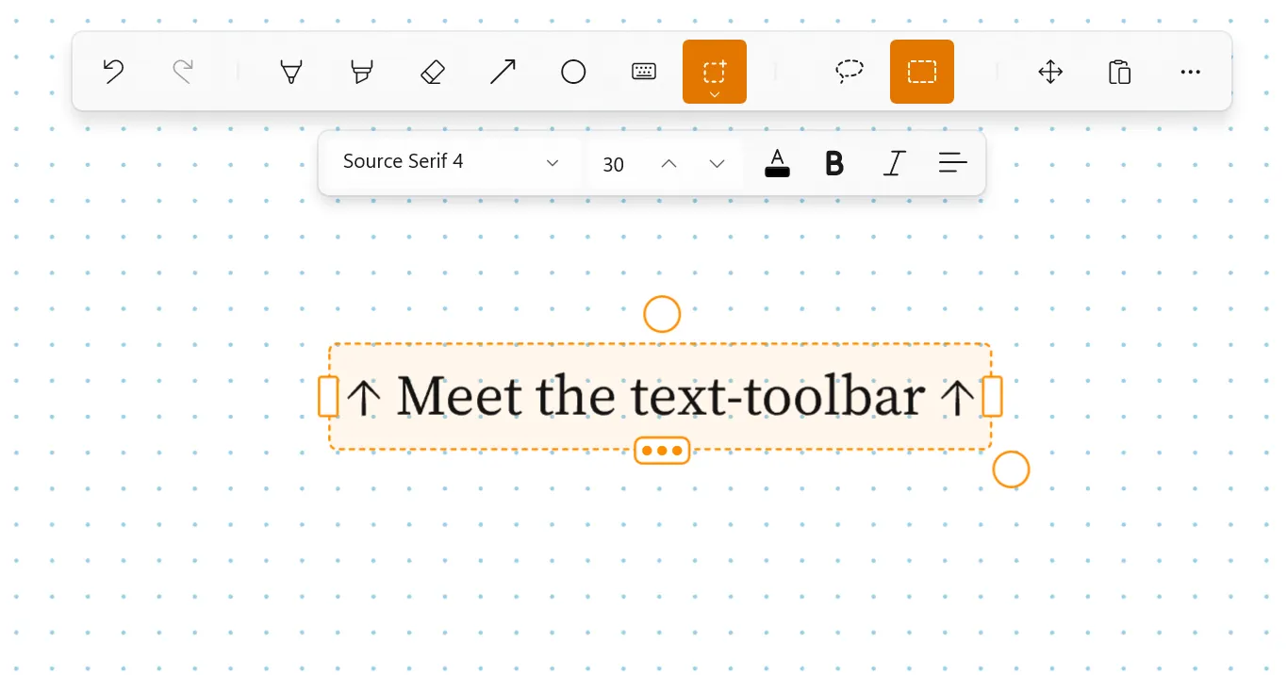The image size is (1287, 692).
Task: Click the text "Meet the text-toolbar"
Action: [660, 396]
